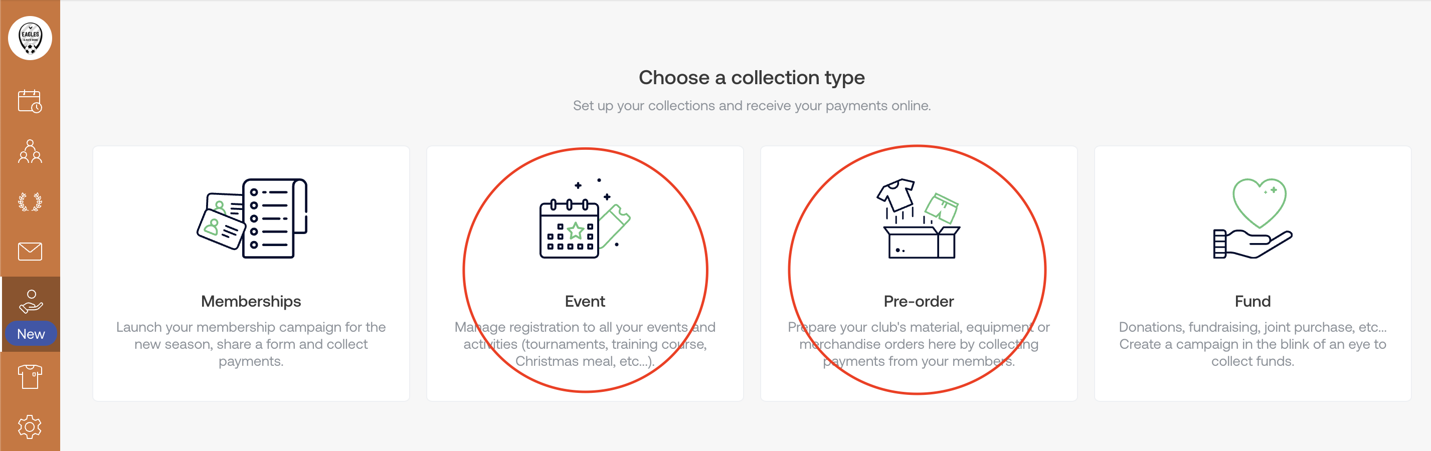This screenshot has height=451, width=1431.
Task: Open the messages envelope icon
Action: (30, 251)
